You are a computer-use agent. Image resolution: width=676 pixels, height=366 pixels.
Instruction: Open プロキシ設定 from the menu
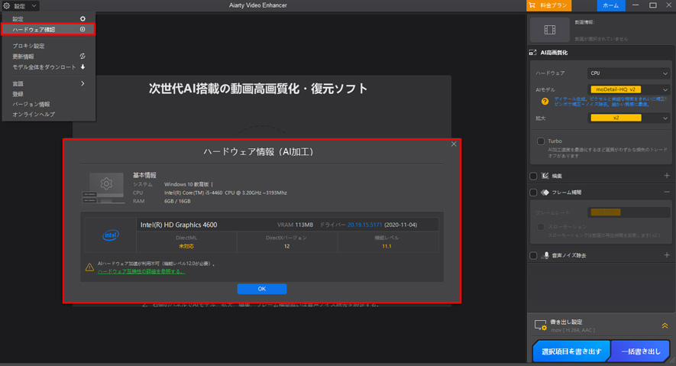coord(48,46)
